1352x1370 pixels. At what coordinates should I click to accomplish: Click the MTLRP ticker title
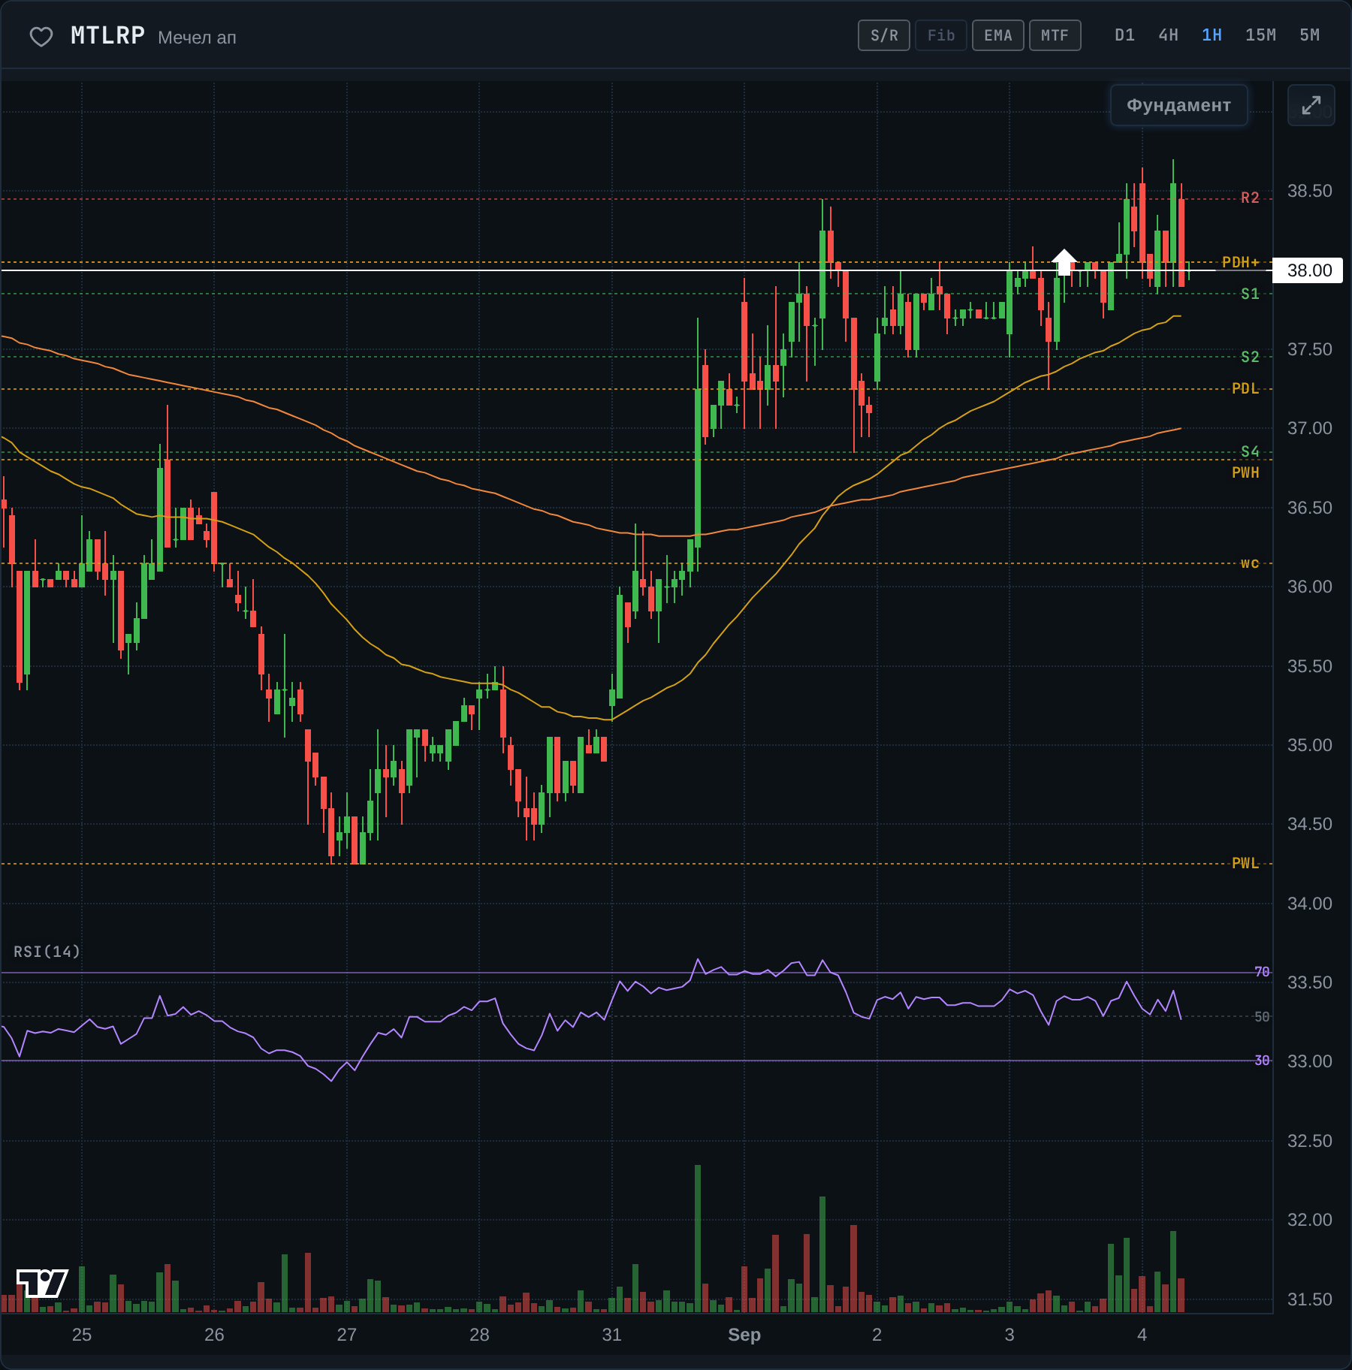(107, 35)
